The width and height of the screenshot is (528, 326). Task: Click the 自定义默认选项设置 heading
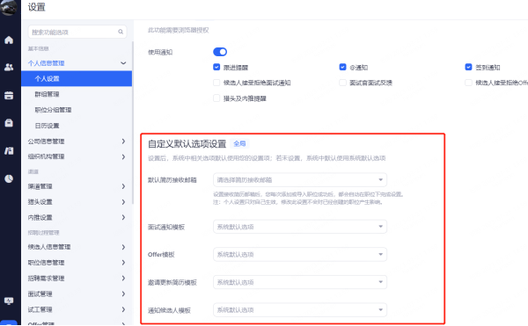[x=187, y=144]
